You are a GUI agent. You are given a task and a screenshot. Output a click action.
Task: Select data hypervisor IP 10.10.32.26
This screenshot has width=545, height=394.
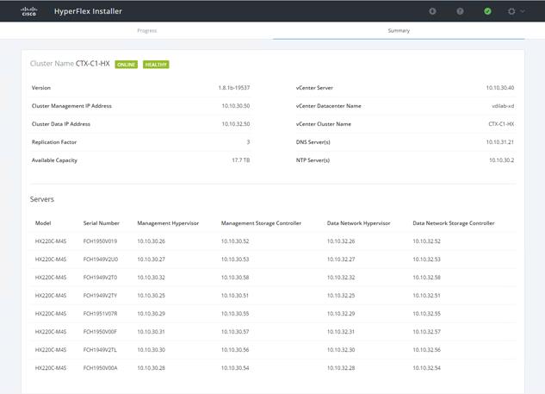tap(341, 241)
